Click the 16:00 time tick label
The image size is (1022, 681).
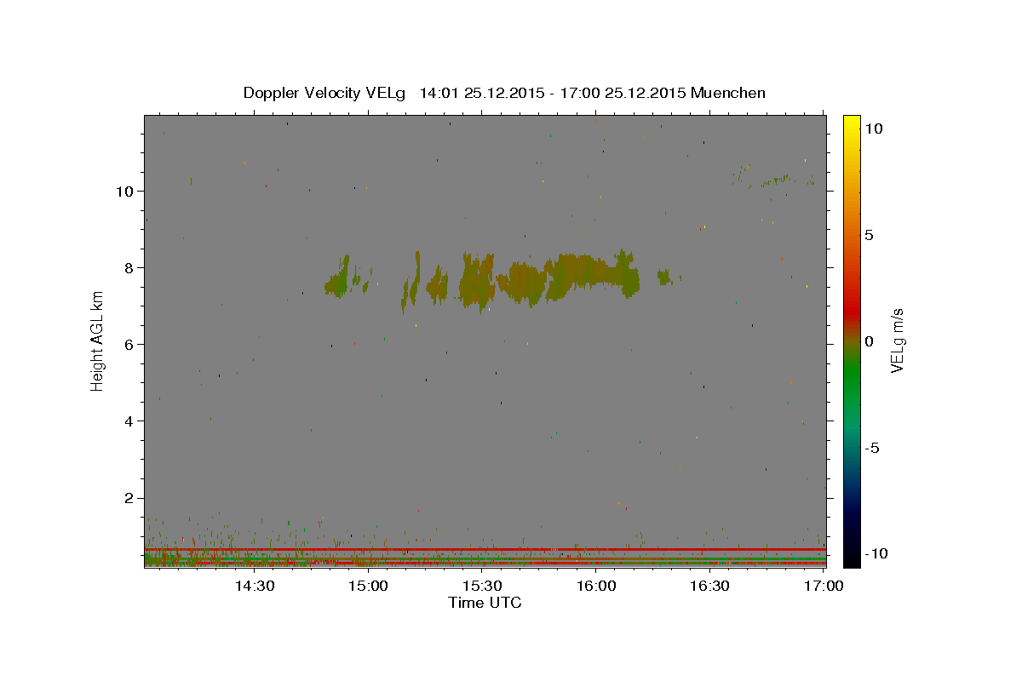pyautogui.click(x=595, y=587)
